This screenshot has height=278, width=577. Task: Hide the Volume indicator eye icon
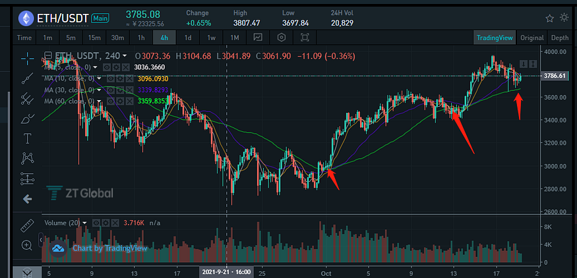[x=96, y=223]
